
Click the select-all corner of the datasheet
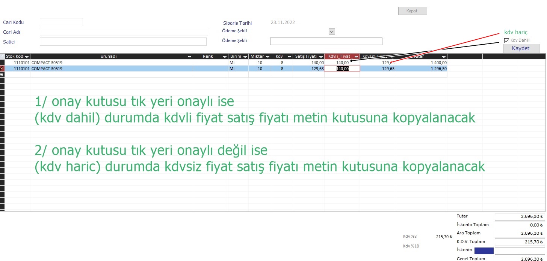[x=2, y=56]
